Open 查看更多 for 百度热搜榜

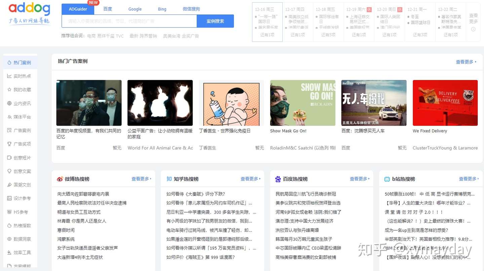[x=360, y=179]
